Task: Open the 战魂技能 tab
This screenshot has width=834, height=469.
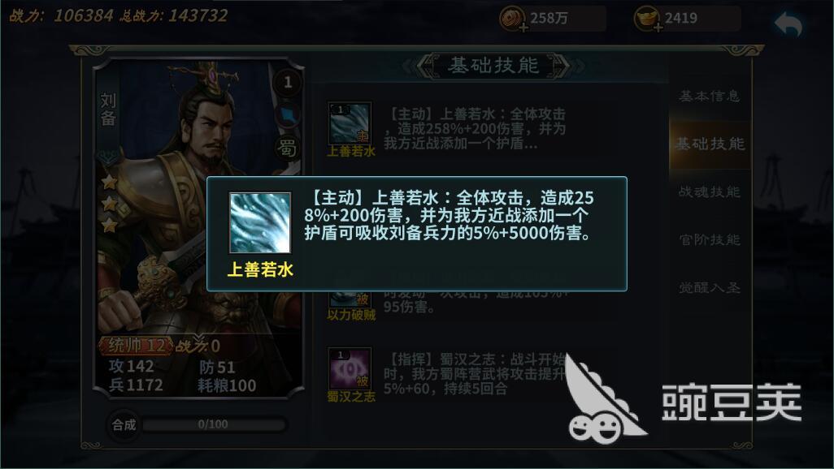Action: pos(710,191)
